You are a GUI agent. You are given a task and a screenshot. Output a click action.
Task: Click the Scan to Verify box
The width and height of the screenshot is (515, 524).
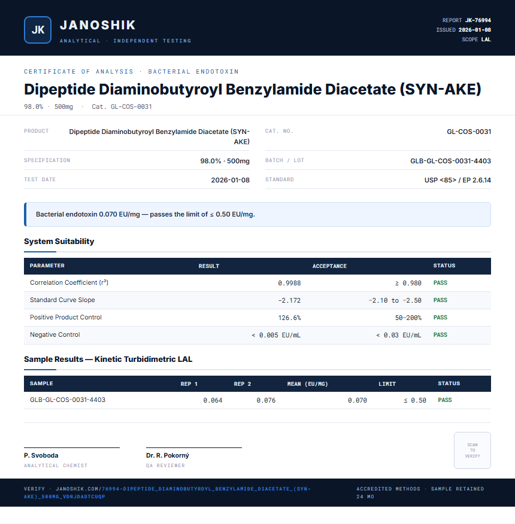point(472,450)
